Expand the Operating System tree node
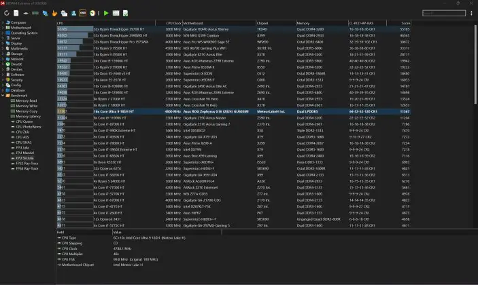This screenshot has width=478, height=285. click(3, 33)
